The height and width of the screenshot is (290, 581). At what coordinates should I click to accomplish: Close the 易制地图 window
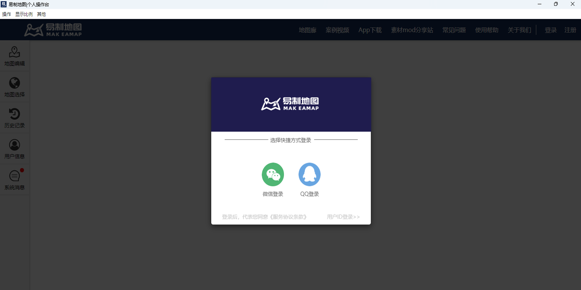click(573, 4)
